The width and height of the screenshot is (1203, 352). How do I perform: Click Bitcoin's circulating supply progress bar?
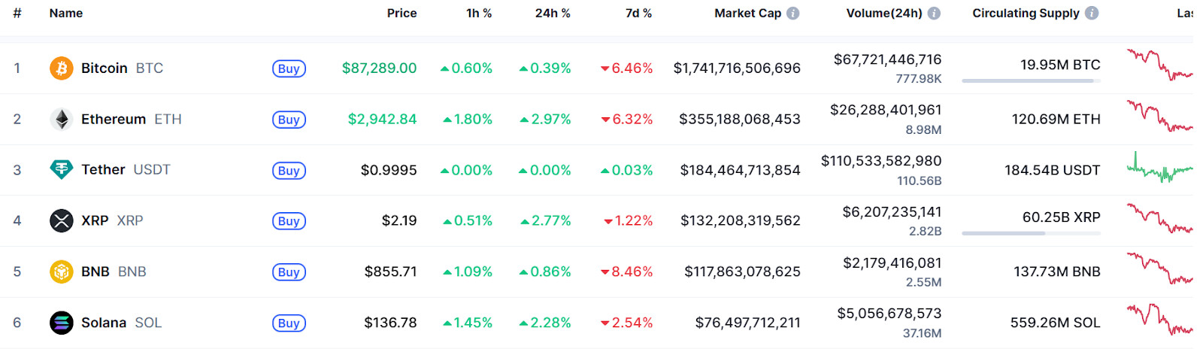[x=1031, y=80]
